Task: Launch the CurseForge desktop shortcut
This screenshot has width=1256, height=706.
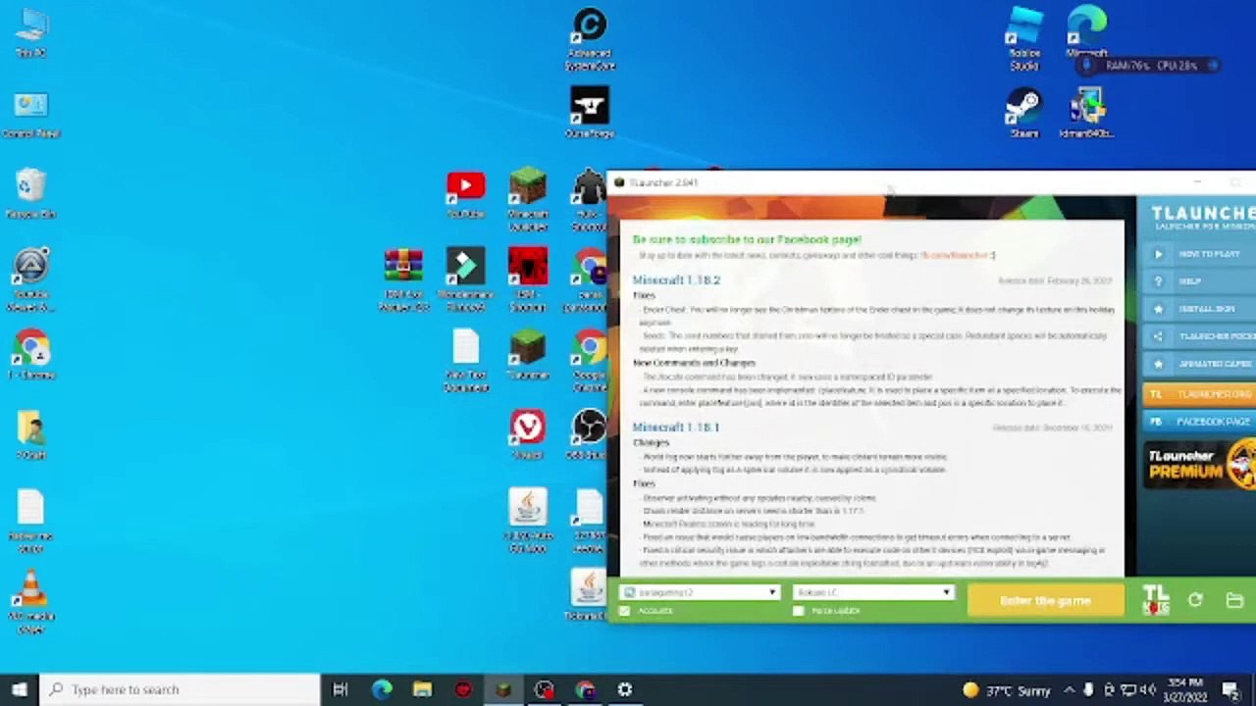Action: (x=590, y=114)
